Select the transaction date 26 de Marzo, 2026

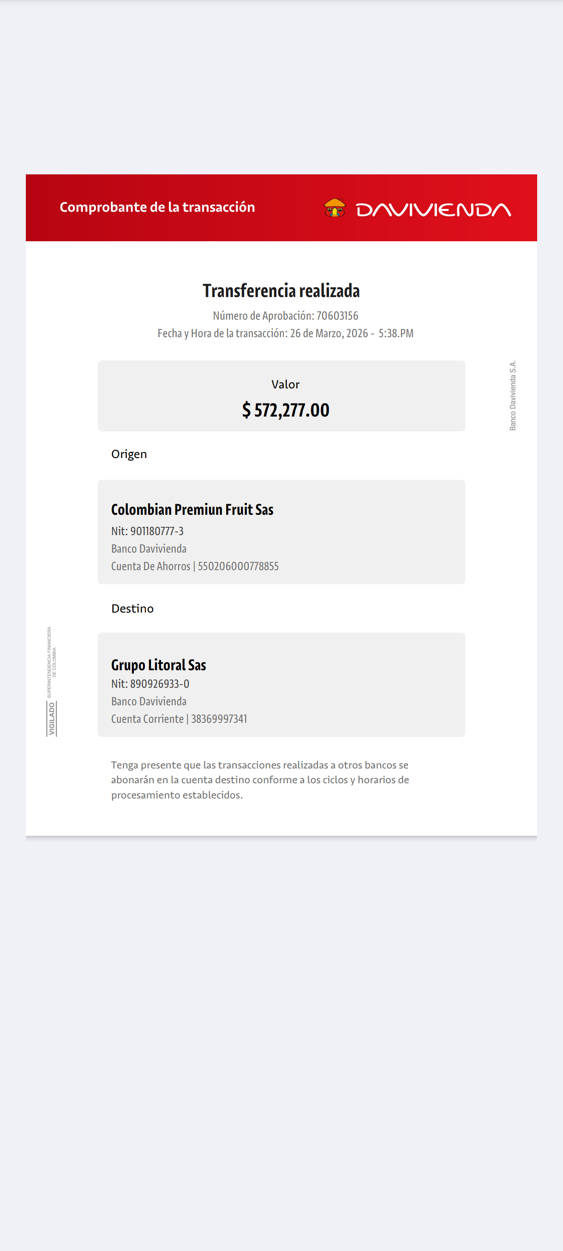(x=329, y=333)
